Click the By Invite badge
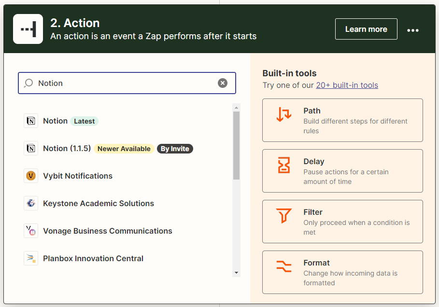The height and width of the screenshot is (307, 439). point(175,149)
